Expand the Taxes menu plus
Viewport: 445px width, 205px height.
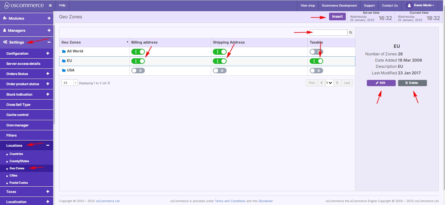click(x=48, y=192)
